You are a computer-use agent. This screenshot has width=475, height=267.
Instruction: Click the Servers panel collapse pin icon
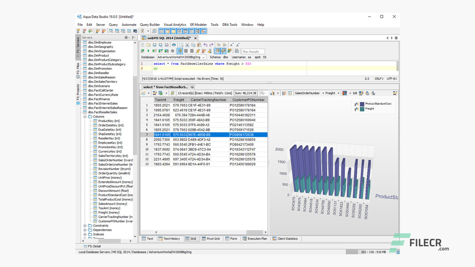(x=134, y=37)
